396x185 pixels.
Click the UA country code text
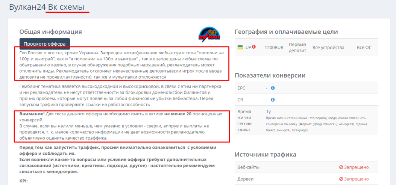(249, 47)
